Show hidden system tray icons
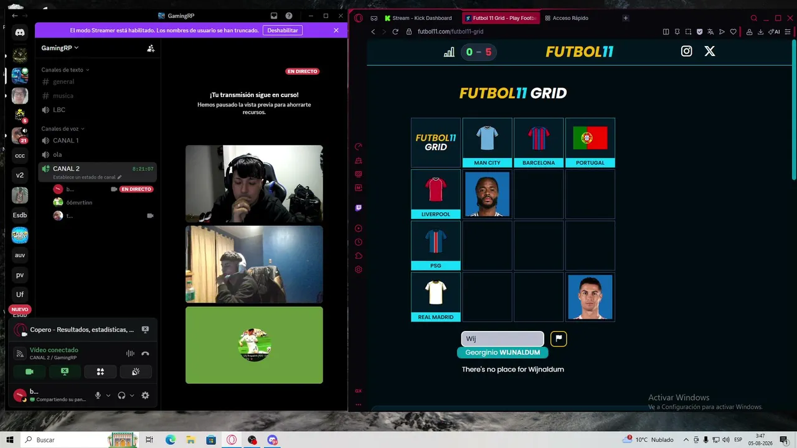The image size is (797, 448). point(686,440)
